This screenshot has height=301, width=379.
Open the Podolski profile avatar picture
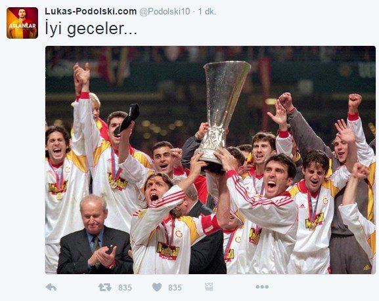coord(22,23)
